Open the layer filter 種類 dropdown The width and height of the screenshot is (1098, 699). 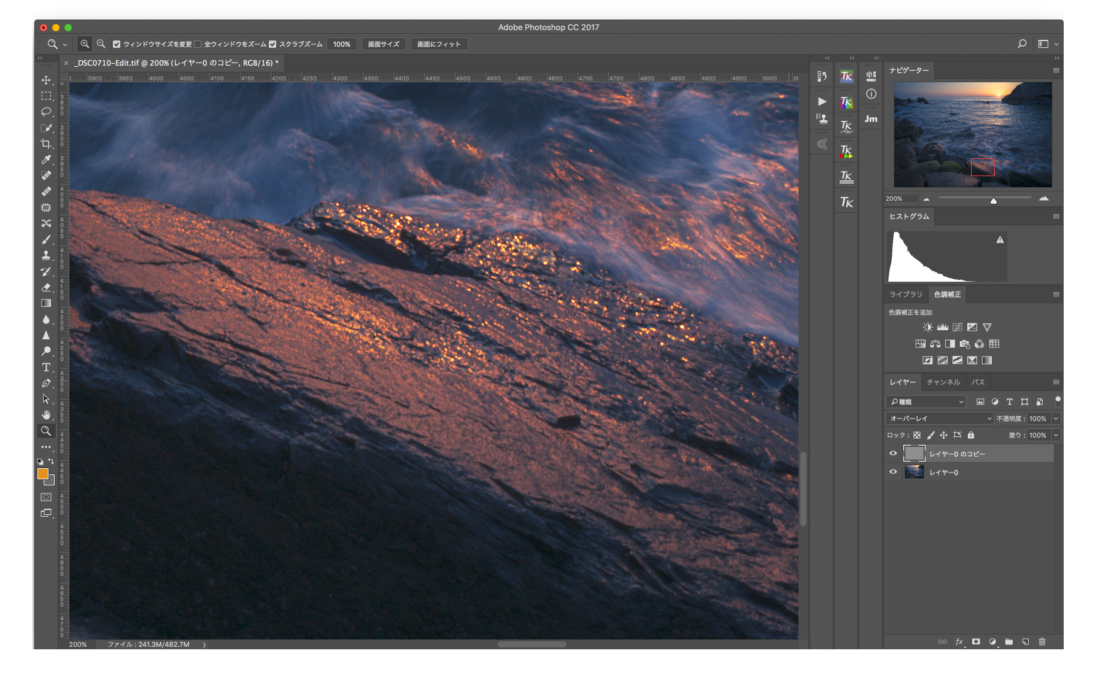pos(926,402)
